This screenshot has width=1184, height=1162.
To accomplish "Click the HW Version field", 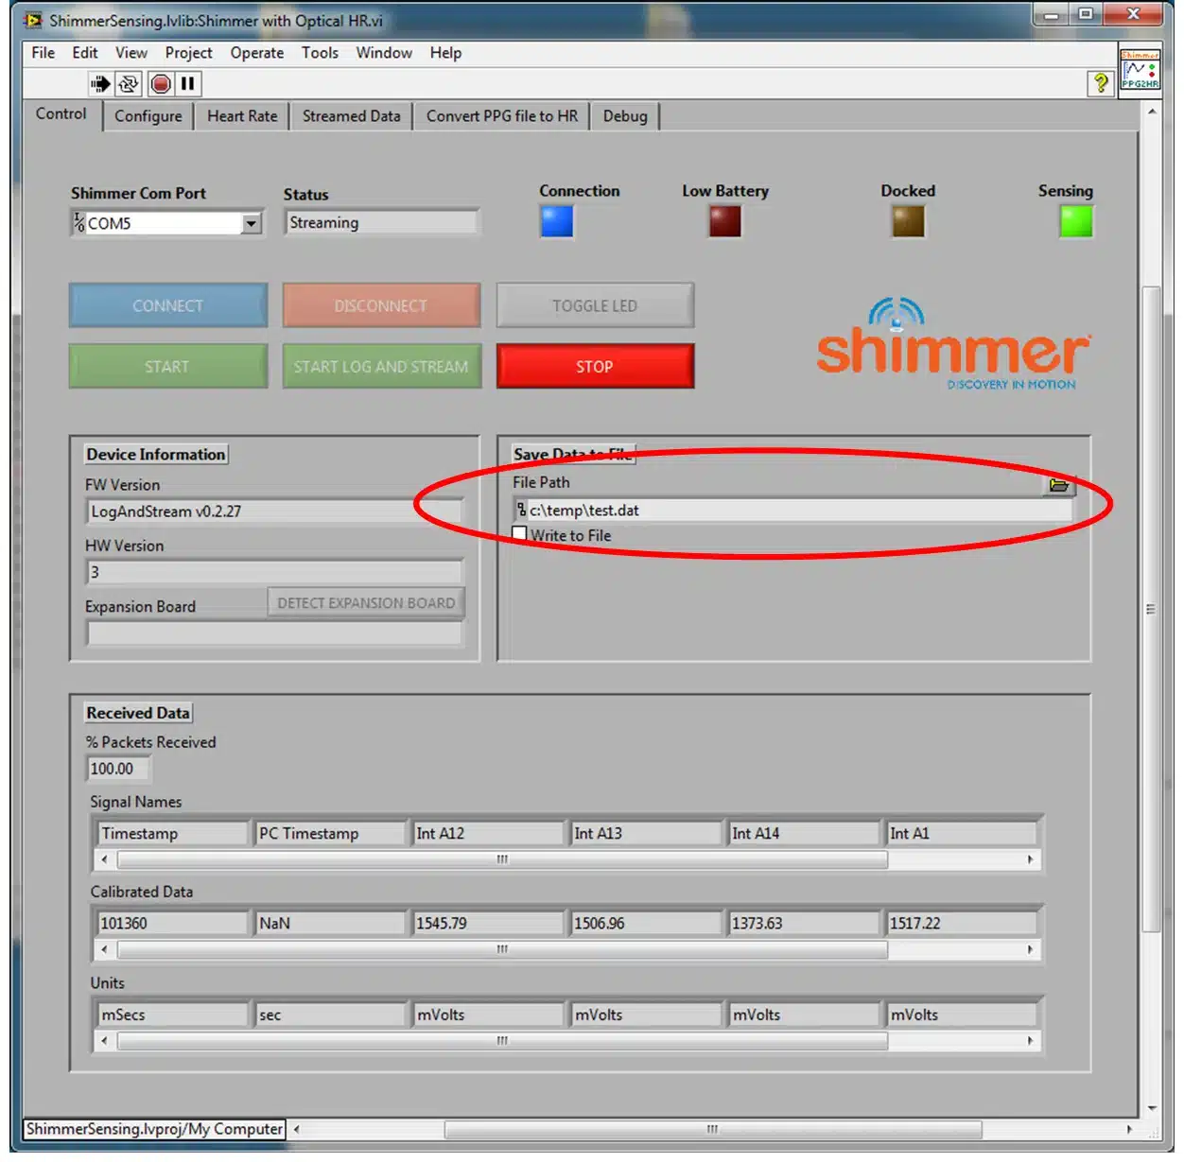I will (x=274, y=572).
